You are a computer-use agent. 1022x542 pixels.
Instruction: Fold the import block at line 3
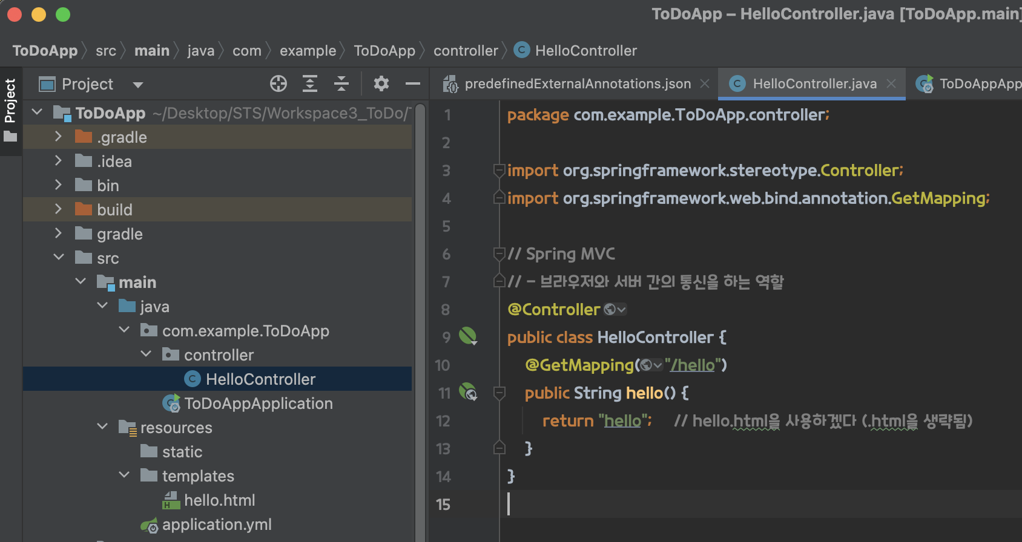(499, 171)
